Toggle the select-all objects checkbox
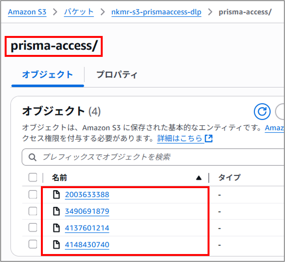The width and height of the screenshot is (285, 262). pyautogui.click(x=33, y=178)
